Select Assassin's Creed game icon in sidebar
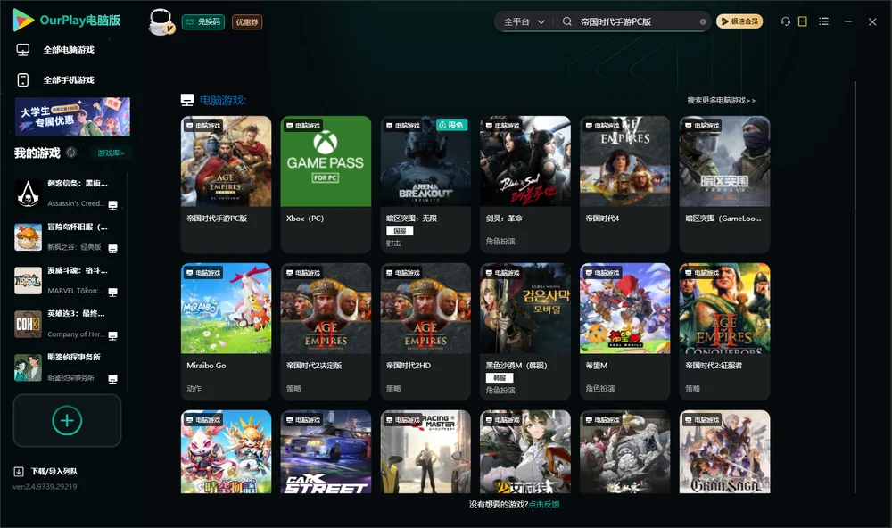Viewport: 892px width, 528px height. [x=28, y=194]
